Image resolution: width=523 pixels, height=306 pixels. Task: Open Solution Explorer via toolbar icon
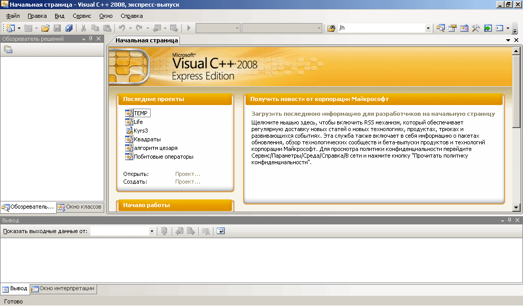pyautogui.click(x=441, y=28)
